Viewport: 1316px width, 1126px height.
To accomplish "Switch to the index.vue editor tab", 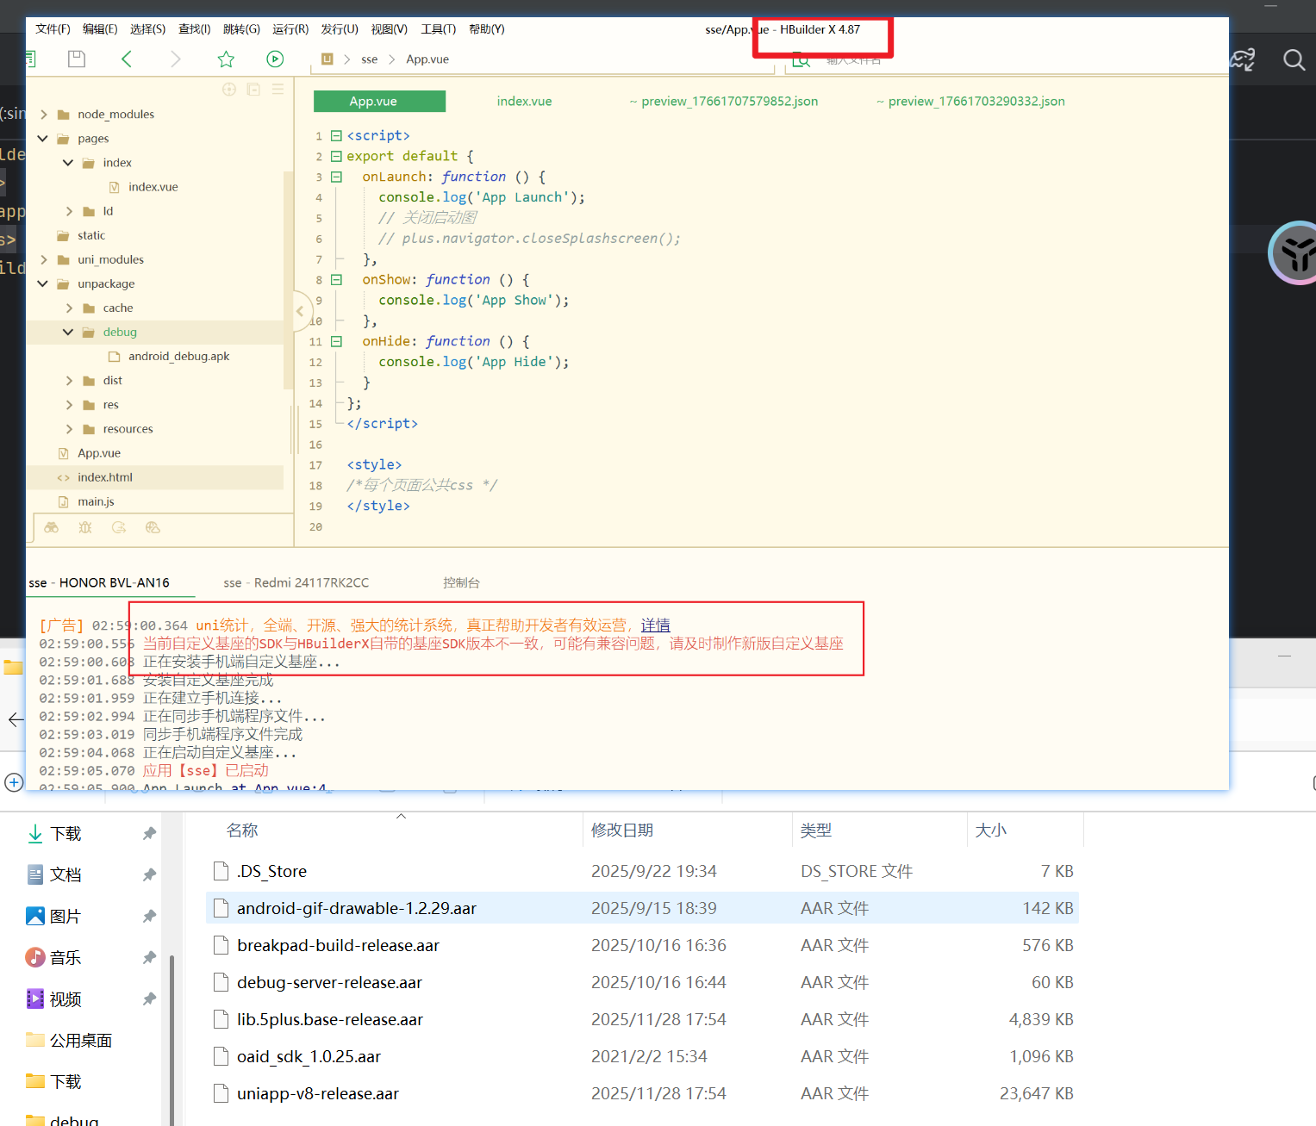I will click(x=524, y=102).
